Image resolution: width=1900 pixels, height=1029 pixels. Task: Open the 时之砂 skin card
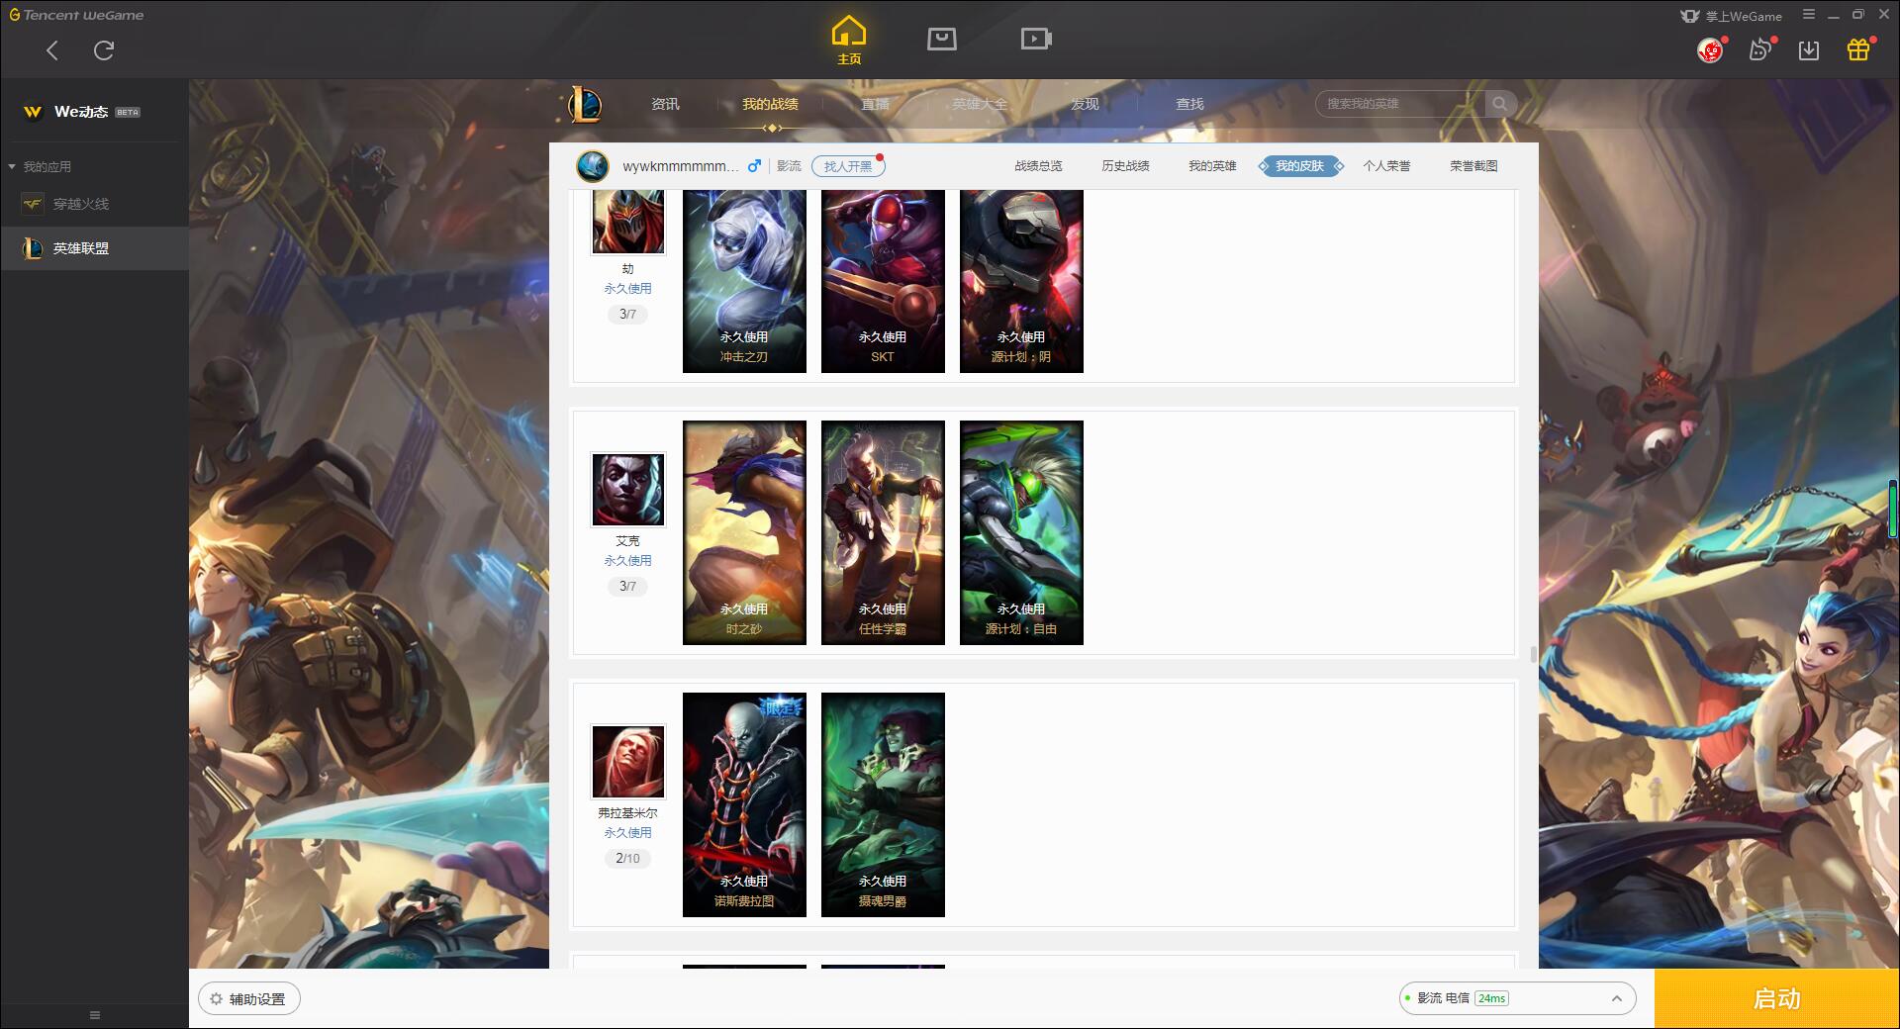(744, 532)
